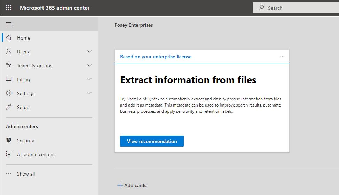Click Extract information from files heading
The height and width of the screenshot is (195, 339).
188,80
